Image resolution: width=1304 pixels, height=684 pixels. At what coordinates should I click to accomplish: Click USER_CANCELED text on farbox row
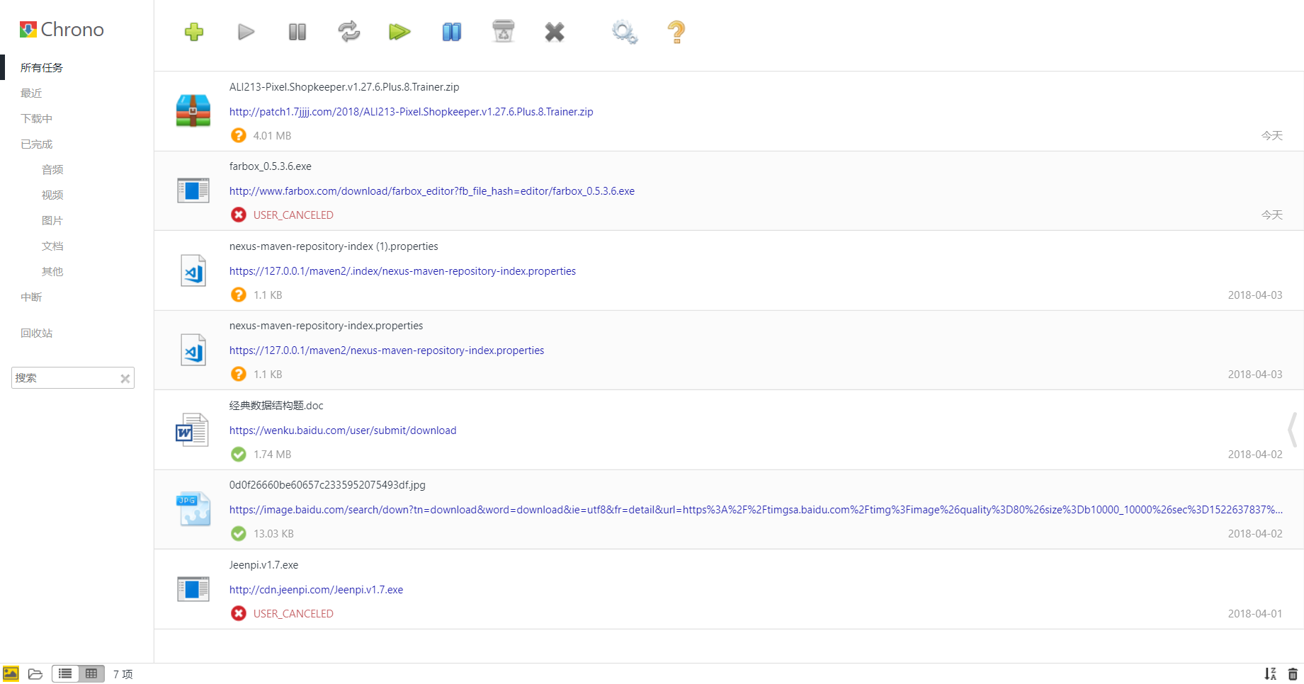point(293,215)
